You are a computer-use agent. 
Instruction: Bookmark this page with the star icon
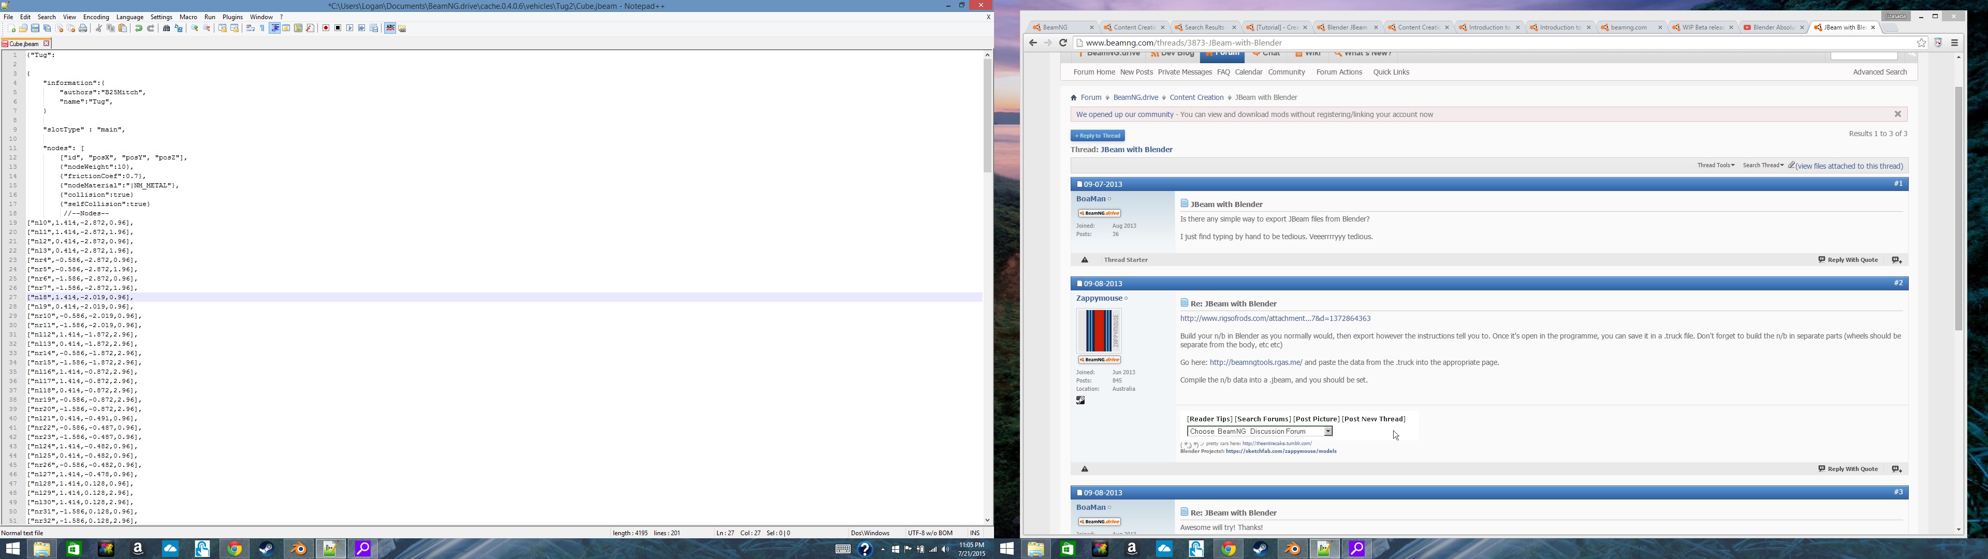point(1922,43)
